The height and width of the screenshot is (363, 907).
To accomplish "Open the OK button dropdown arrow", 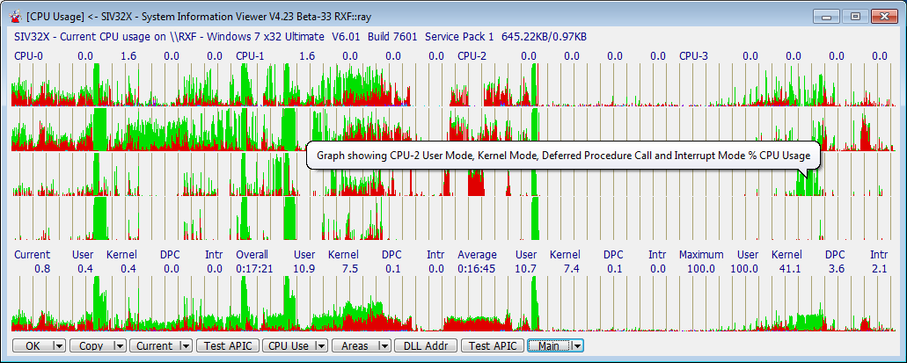I will (x=59, y=346).
